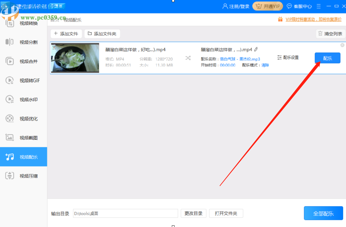The height and width of the screenshot is (227, 346).
Task: Click the resolution value 1280*720
Action: point(164,59)
